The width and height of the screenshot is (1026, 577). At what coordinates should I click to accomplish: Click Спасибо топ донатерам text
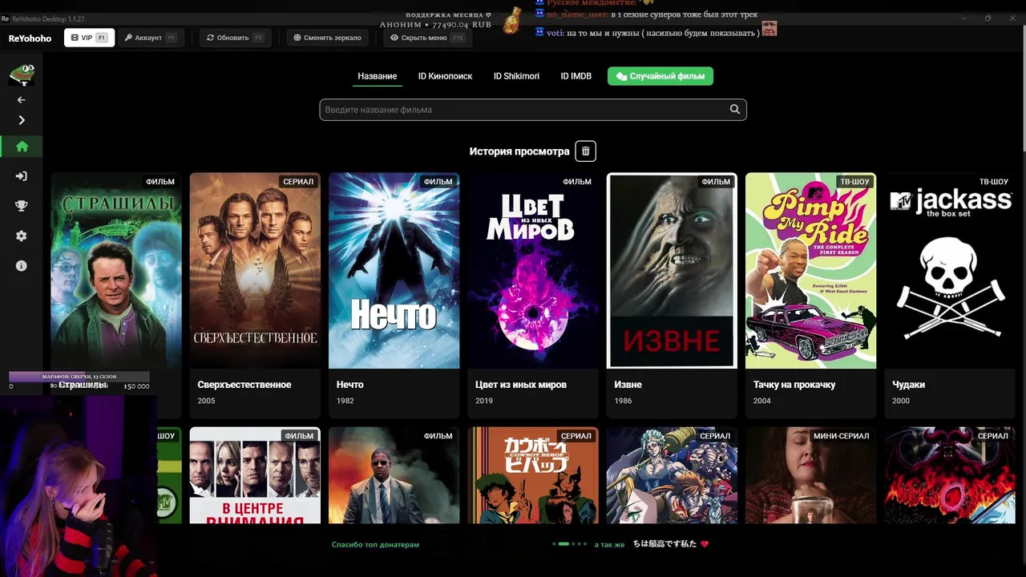375,544
